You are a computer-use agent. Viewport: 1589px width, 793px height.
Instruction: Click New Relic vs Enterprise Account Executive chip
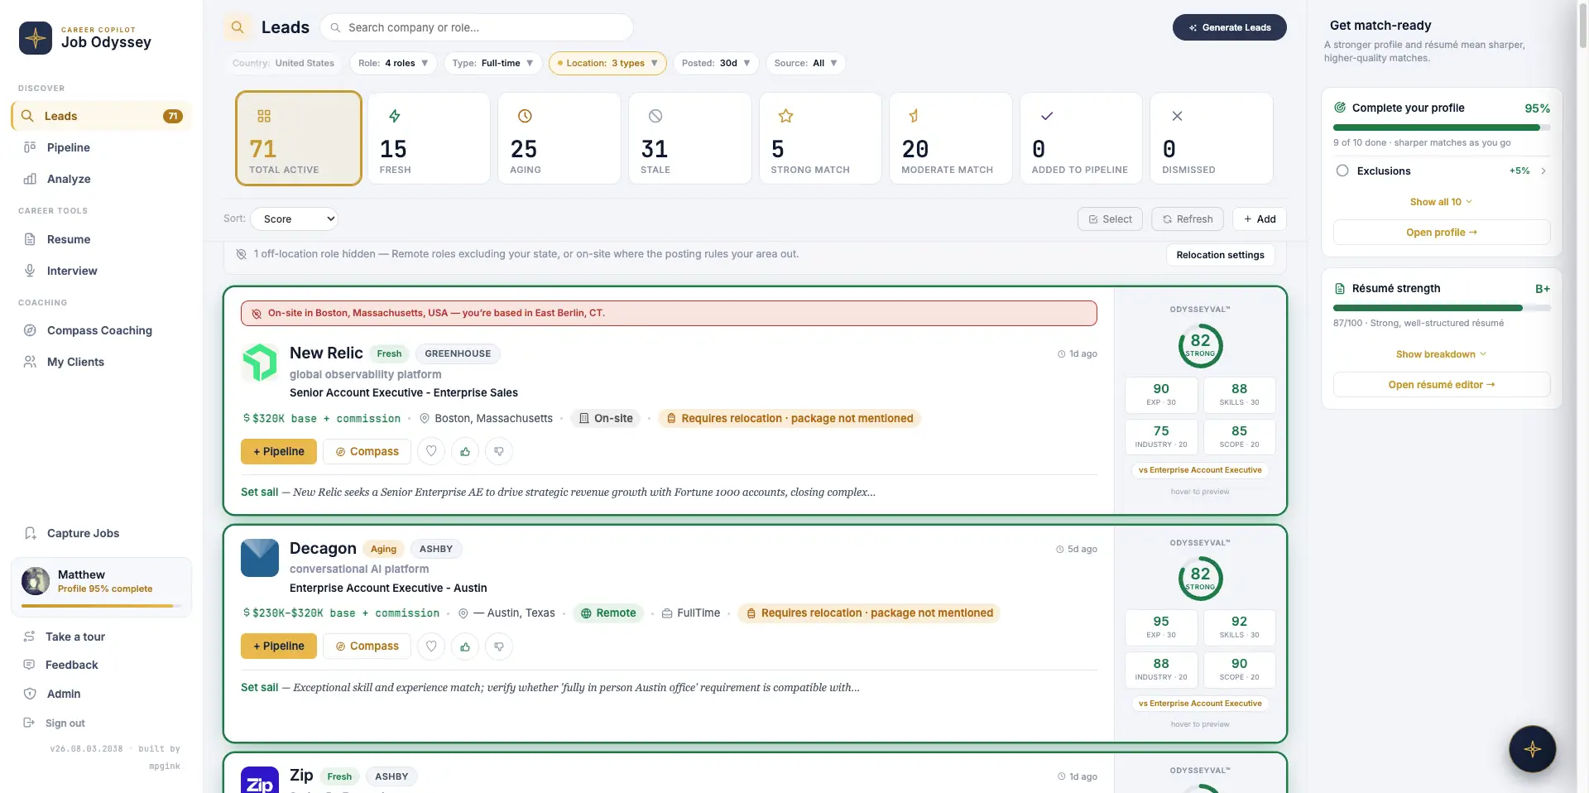tap(1200, 470)
